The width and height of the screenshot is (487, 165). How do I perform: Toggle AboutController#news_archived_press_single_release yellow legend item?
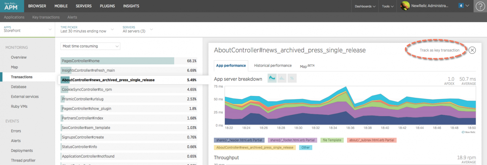tap(255, 147)
